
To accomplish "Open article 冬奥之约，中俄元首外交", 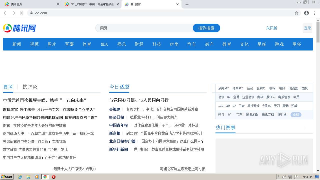I will pos(162,109).
